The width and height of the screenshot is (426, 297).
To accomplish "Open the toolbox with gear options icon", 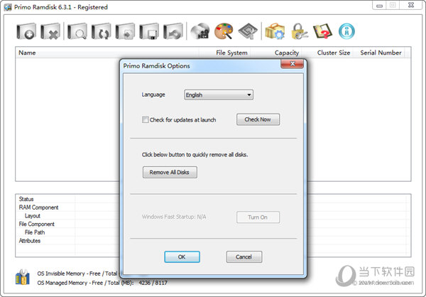I will (275, 31).
